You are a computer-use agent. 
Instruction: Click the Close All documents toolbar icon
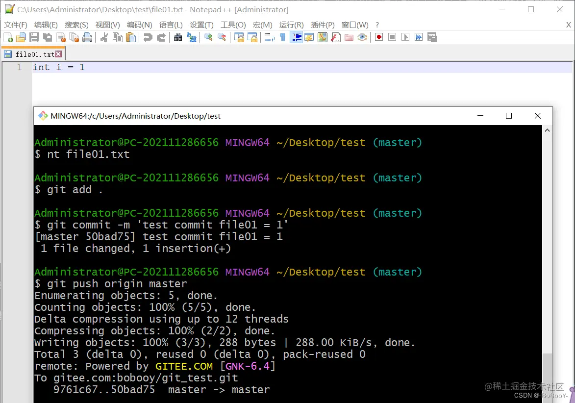pyautogui.click(x=75, y=37)
